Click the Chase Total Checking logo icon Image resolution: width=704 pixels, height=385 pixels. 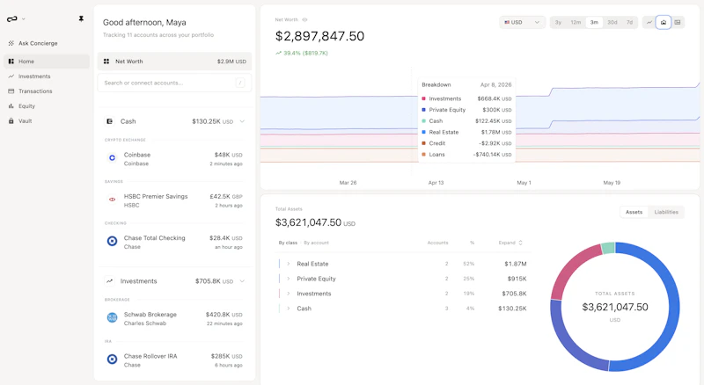[112, 242]
